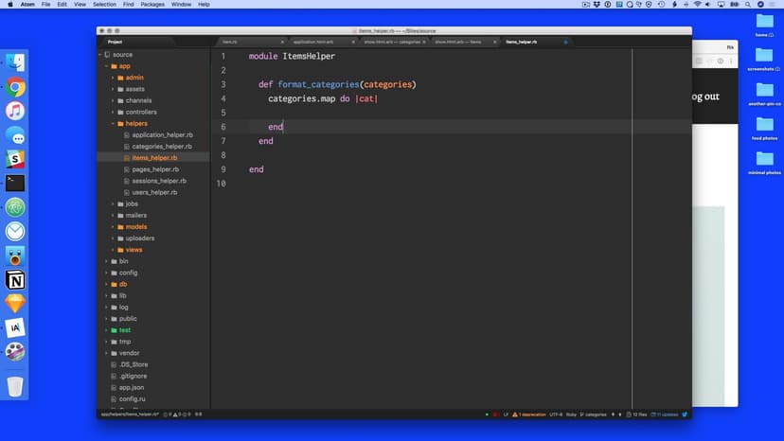The height and width of the screenshot is (441, 784).
Task: Open Terminal from the dock
Action: (x=15, y=184)
